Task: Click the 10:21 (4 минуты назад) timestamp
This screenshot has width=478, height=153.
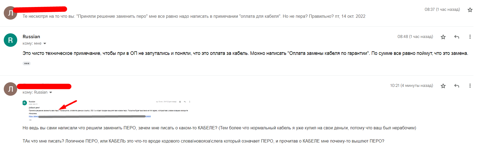Action: (411, 86)
